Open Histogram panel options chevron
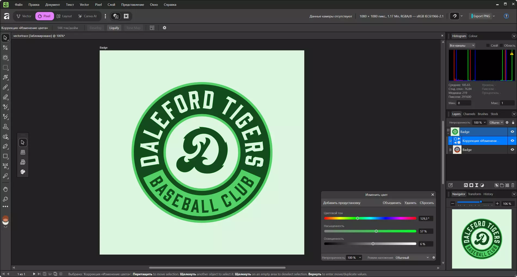The height and width of the screenshot is (277, 517). click(514, 36)
